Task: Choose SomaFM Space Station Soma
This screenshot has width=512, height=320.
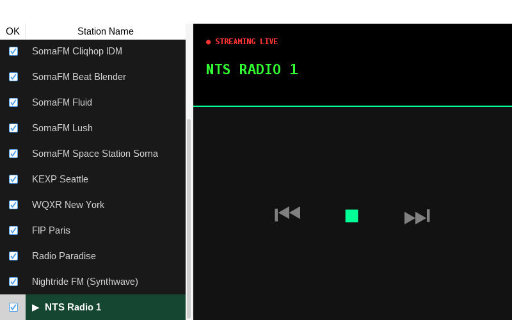Action: pyautogui.click(x=95, y=154)
